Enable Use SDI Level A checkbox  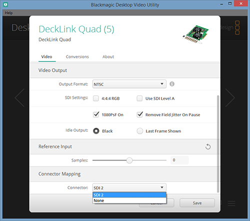pos(139,98)
